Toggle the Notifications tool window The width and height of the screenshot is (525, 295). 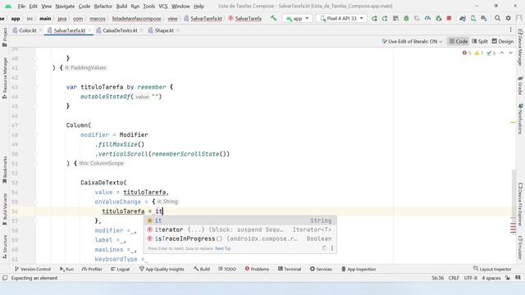(520, 119)
